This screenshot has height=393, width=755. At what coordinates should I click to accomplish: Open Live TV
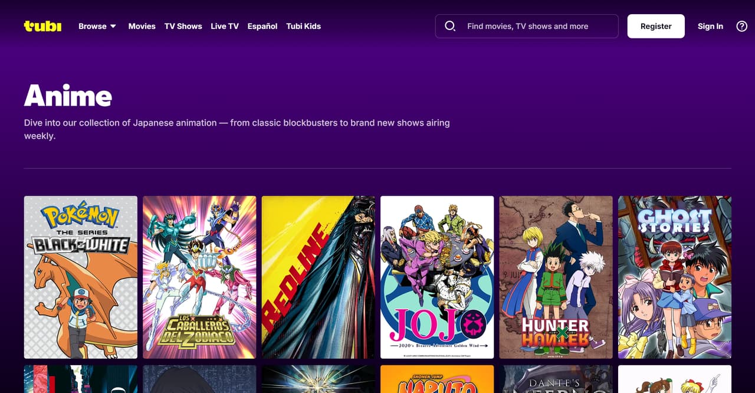point(225,26)
